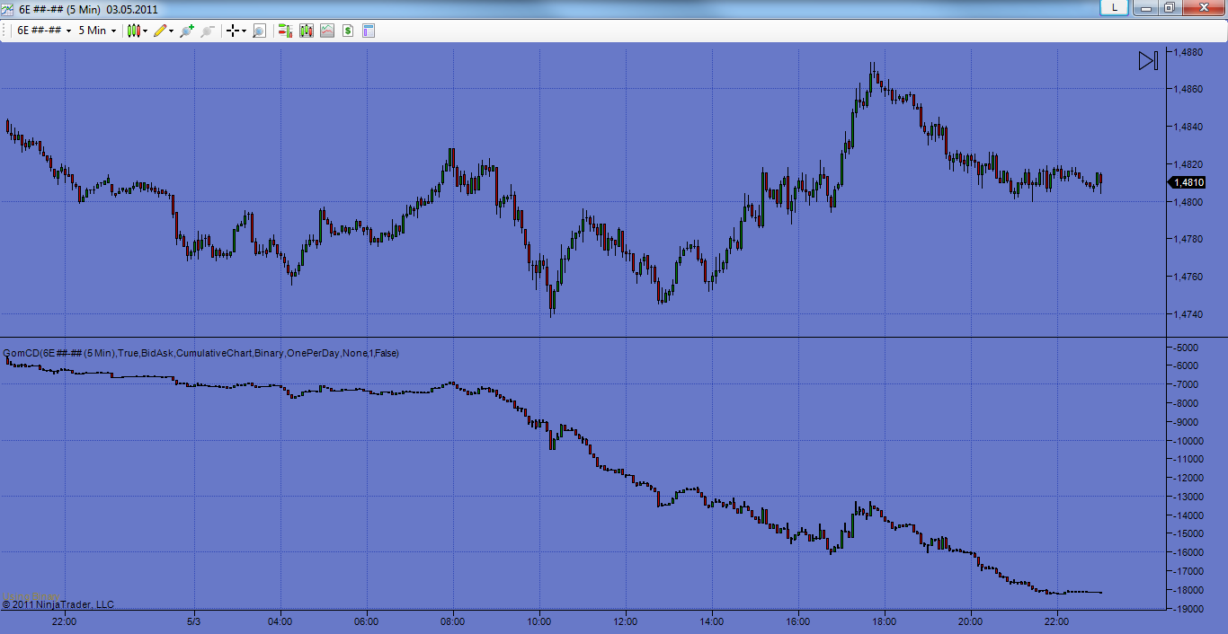The width and height of the screenshot is (1228, 634).
Task: Click the candlestick chart style icon
Action: point(133,31)
